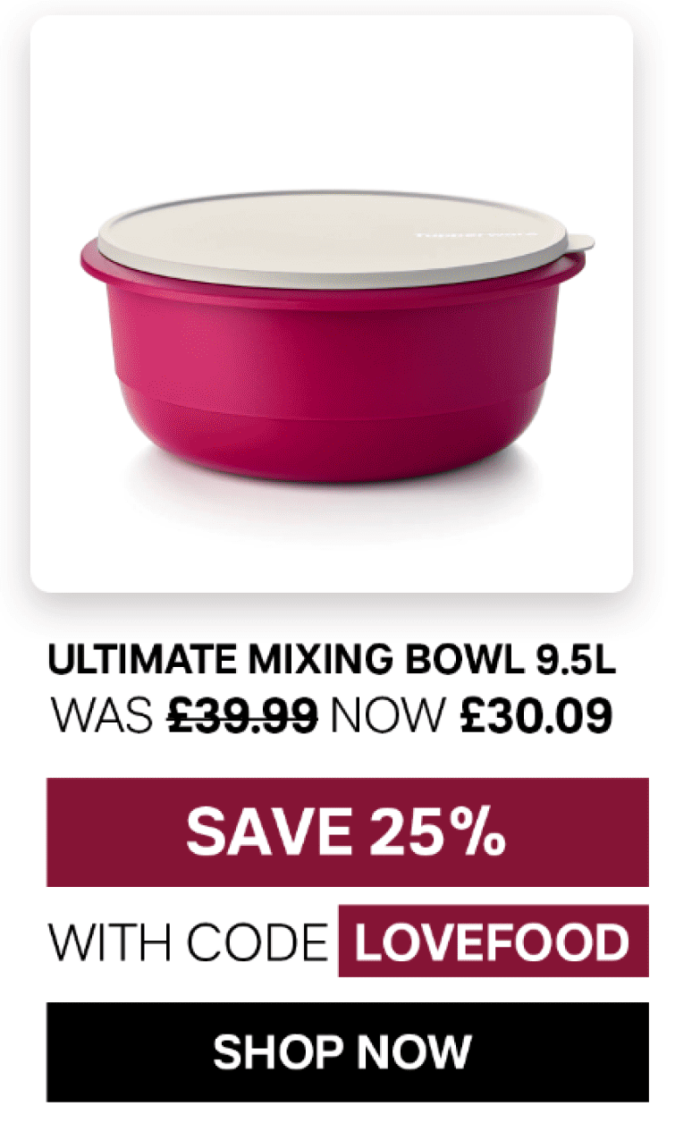This screenshot has height=1123, width=675.
Task: Click the SAVE 25% banner
Action: pyautogui.click(x=347, y=832)
